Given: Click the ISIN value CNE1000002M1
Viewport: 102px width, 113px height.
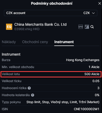Looking at the screenshot, I should 87,109.
